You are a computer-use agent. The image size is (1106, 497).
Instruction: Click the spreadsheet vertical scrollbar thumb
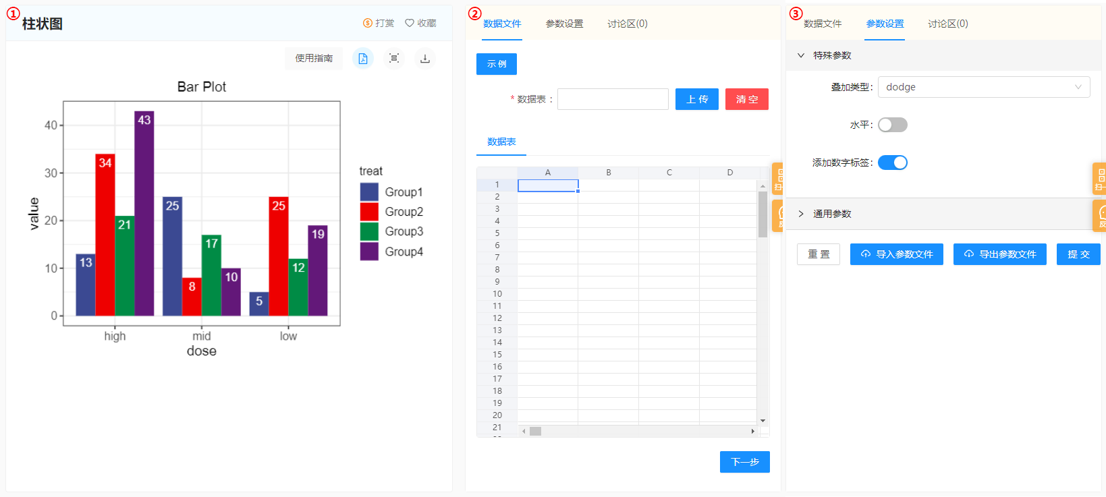pyautogui.click(x=763, y=214)
